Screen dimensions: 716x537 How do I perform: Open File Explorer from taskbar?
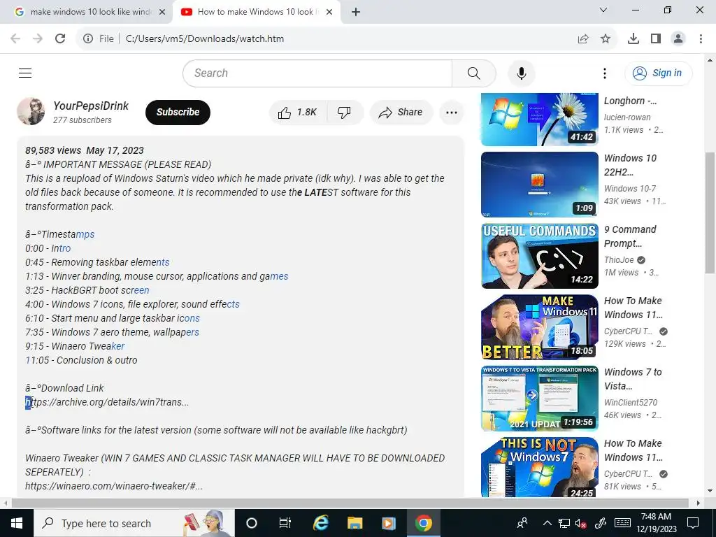coord(355,523)
